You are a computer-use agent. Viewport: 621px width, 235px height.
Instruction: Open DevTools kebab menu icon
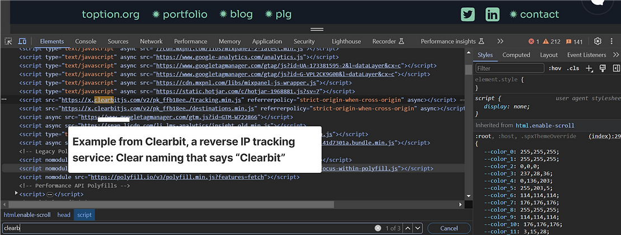pos(612,41)
